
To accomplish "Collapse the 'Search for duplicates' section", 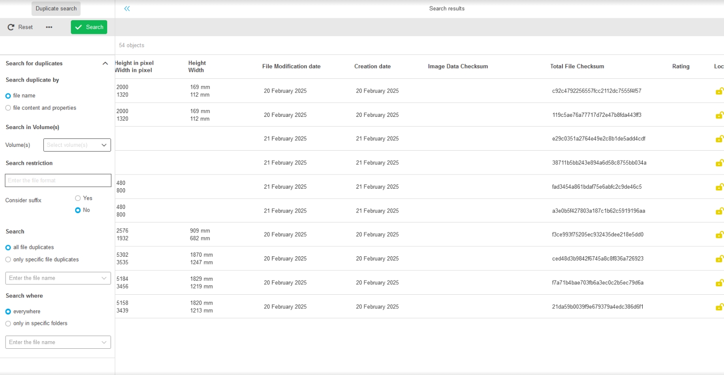I will pyautogui.click(x=105, y=63).
